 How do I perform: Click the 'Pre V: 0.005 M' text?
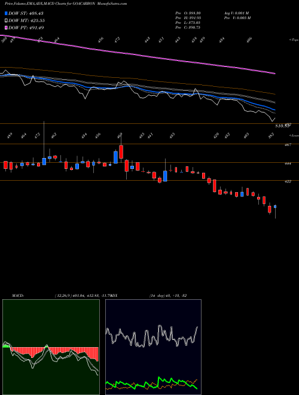point(237,18)
